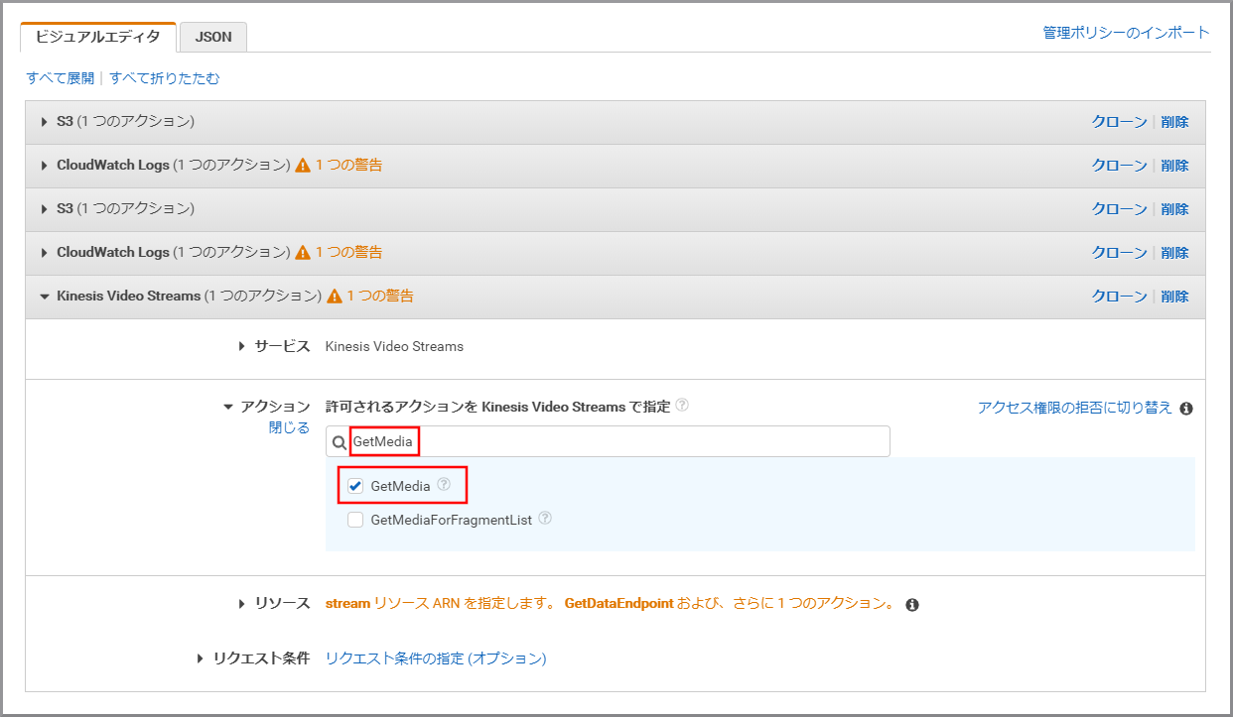Click 削除 for second CloudWatch Logs row

tap(1174, 253)
